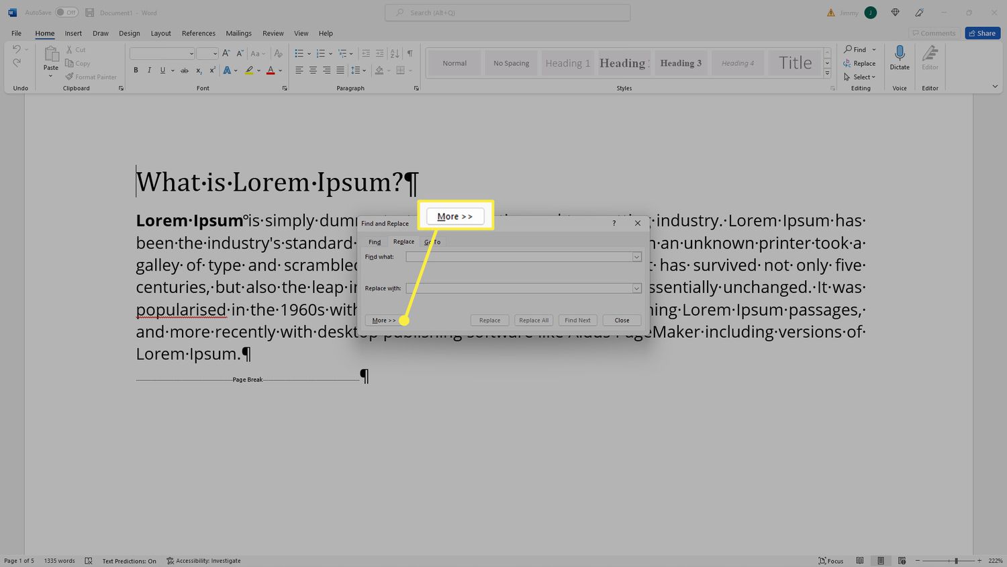Enable Focus mode in status bar
1007x567 pixels.
point(831,561)
